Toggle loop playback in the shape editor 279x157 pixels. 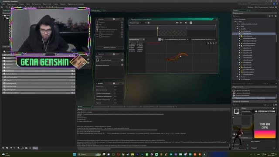tap(191, 23)
